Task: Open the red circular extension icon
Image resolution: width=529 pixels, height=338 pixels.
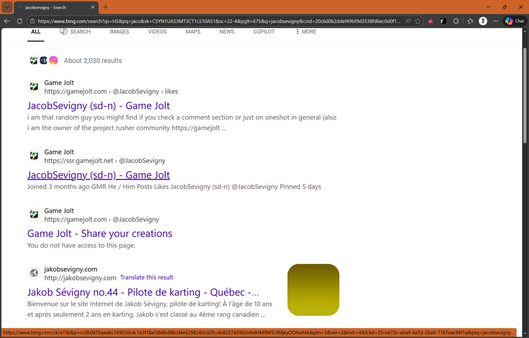Action: tap(430, 21)
